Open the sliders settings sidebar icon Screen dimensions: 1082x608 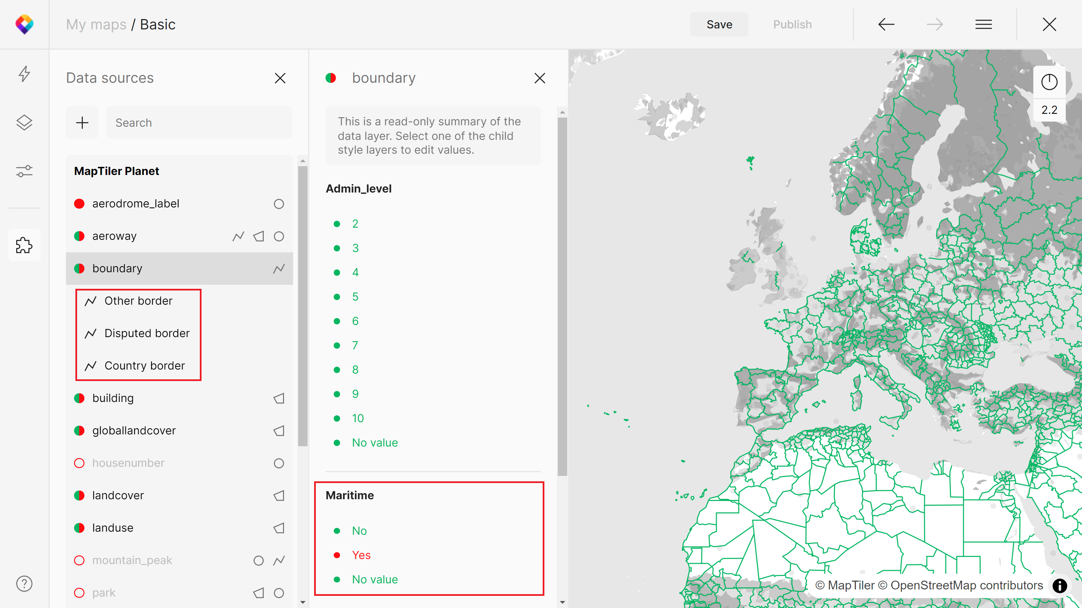24,171
